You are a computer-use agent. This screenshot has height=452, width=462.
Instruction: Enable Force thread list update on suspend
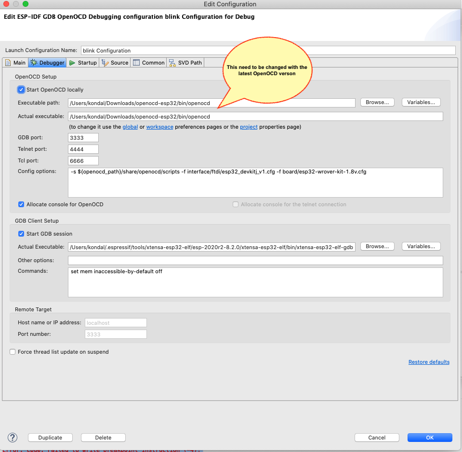click(13, 351)
